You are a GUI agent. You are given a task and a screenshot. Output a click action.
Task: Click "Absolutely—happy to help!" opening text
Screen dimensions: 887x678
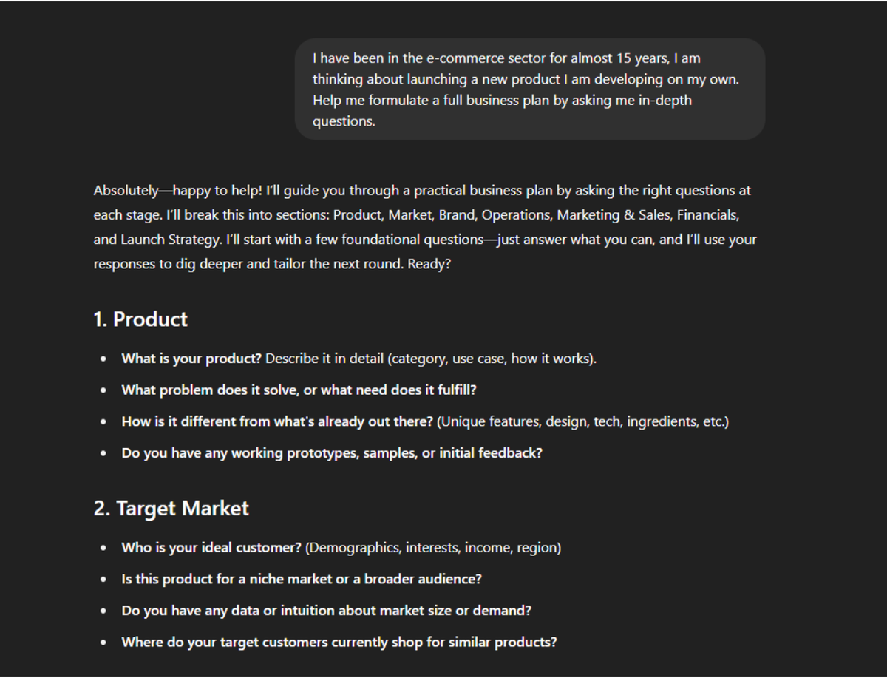click(177, 191)
